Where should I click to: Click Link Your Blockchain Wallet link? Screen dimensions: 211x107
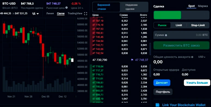click(184, 105)
